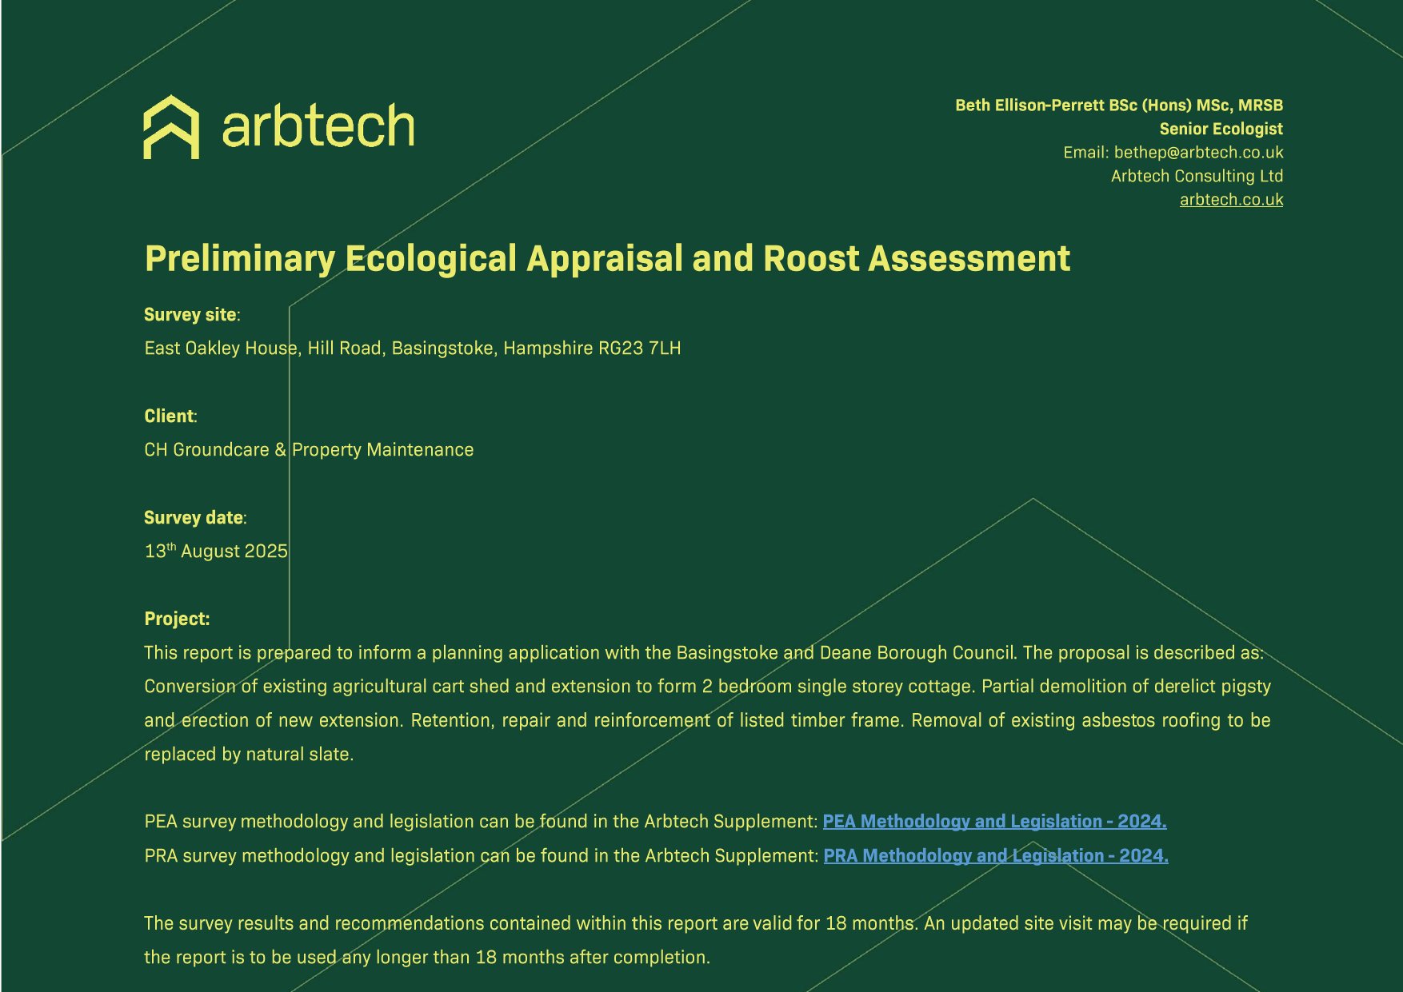Click the Survey date label
Viewport: 1403px width, 992px height.
(x=194, y=518)
